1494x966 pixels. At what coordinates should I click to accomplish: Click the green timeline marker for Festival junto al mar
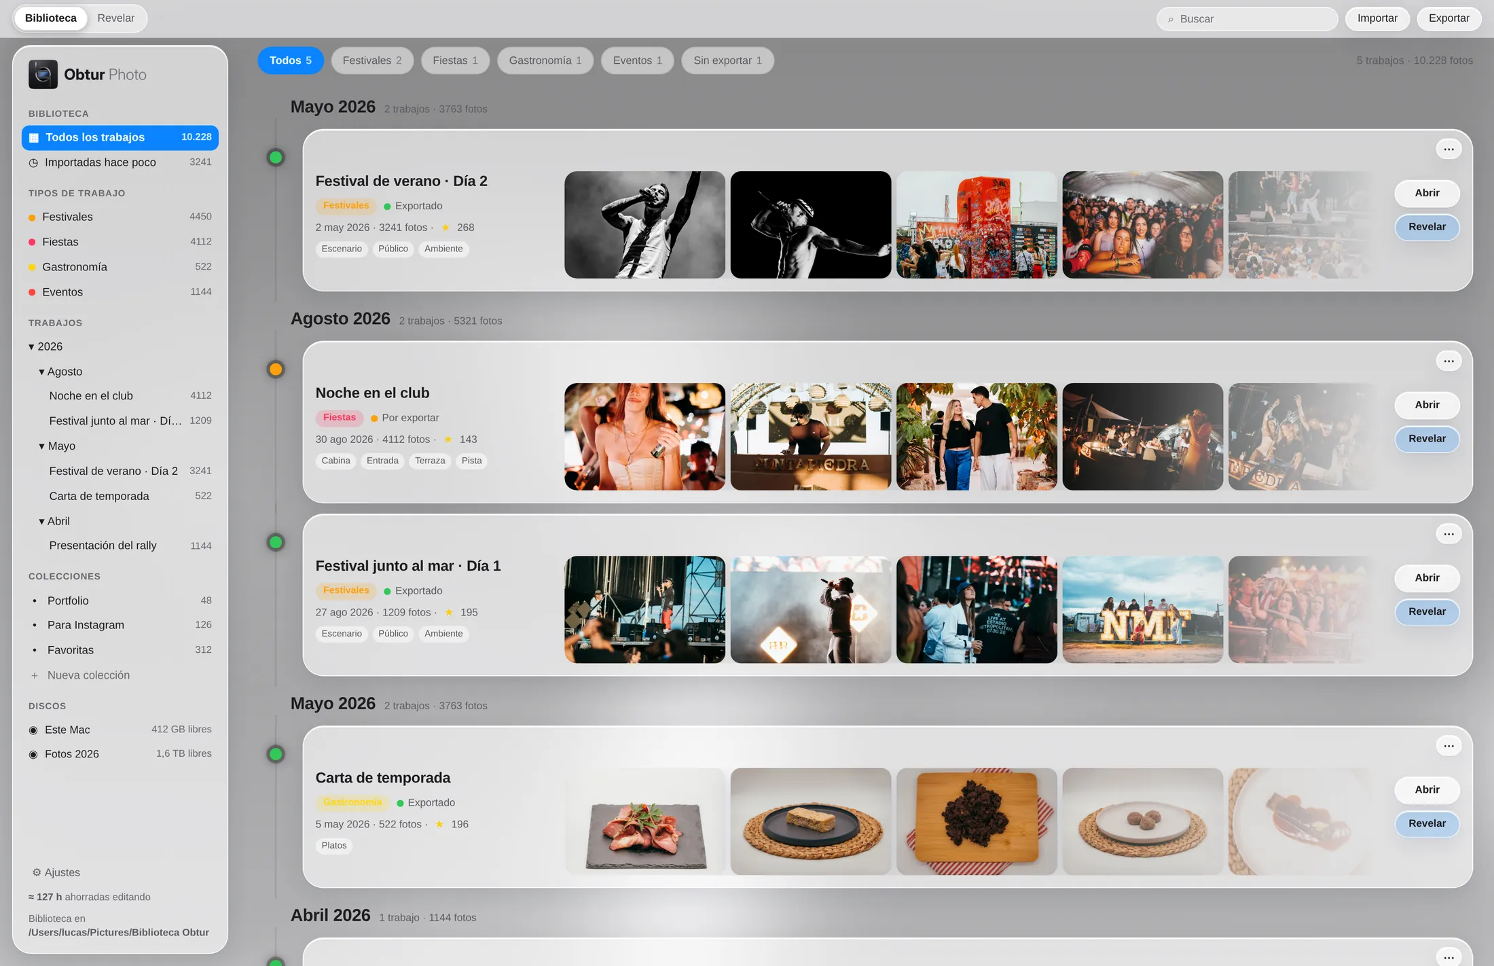pos(276,543)
